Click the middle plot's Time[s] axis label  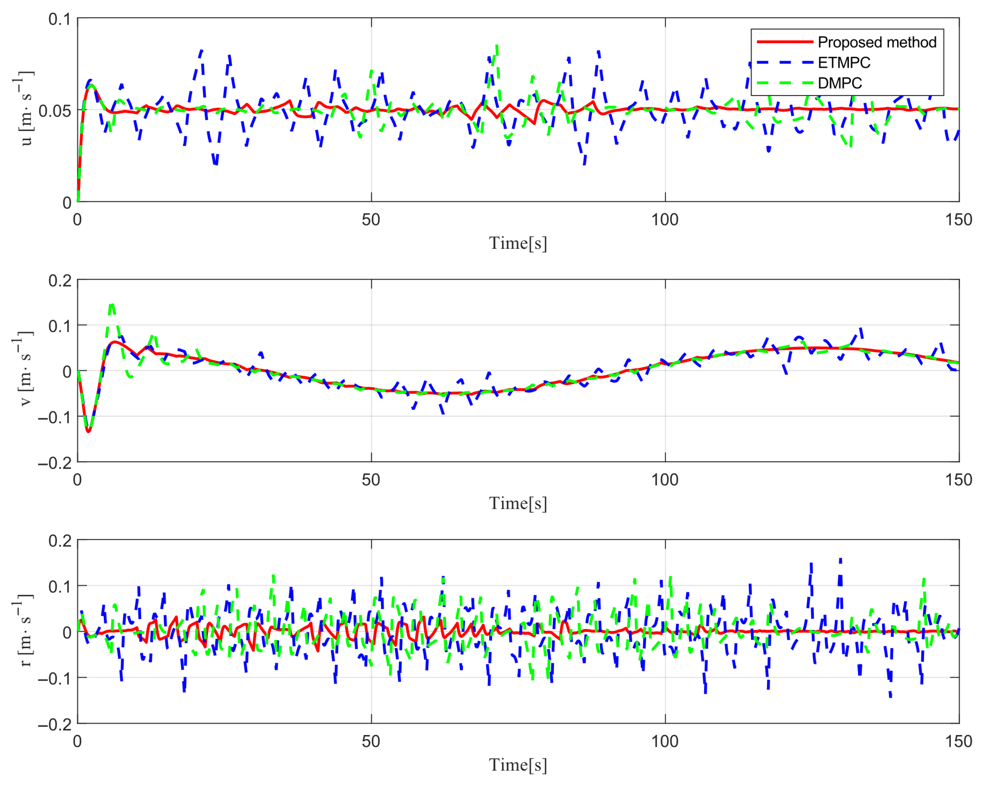[x=517, y=503]
